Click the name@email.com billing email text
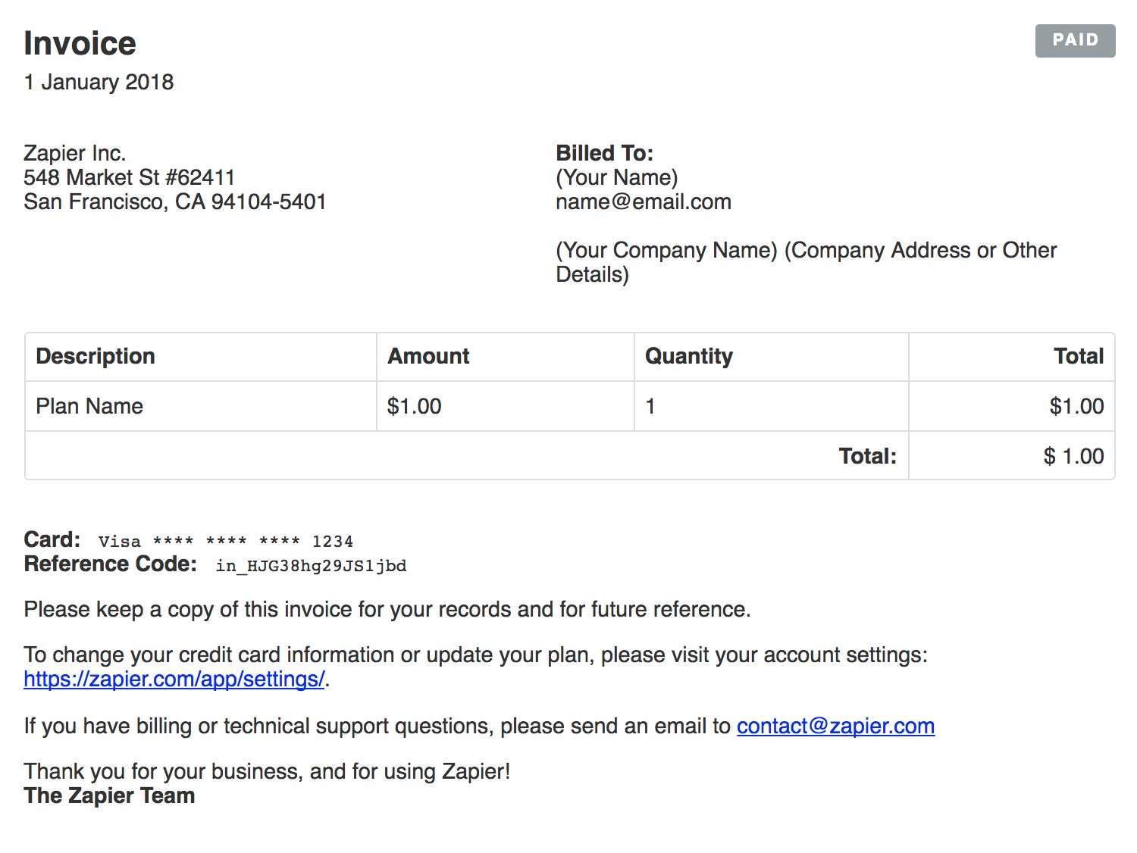The width and height of the screenshot is (1137, 853). pos(644,202)
